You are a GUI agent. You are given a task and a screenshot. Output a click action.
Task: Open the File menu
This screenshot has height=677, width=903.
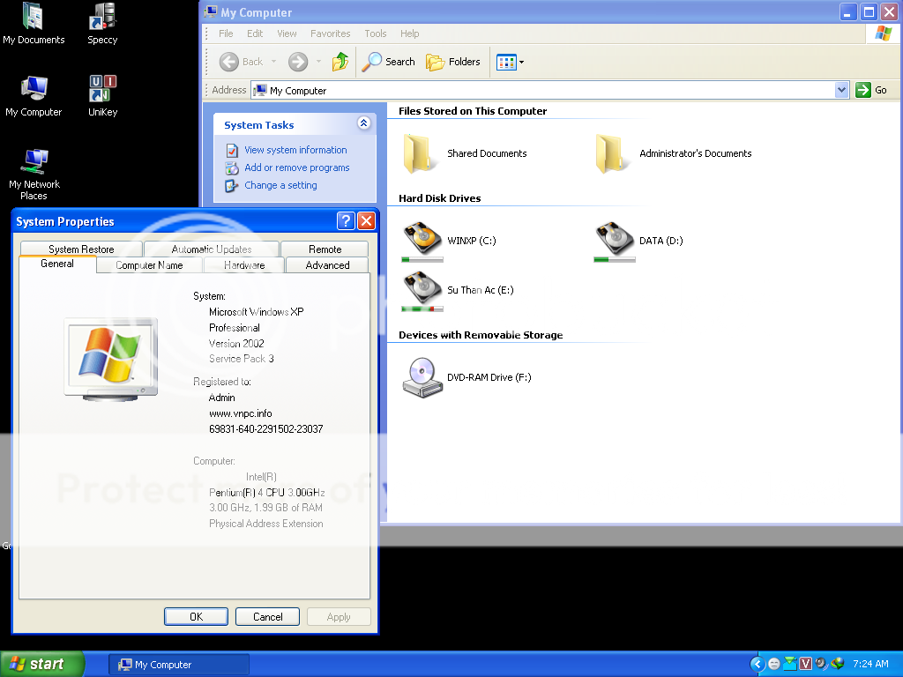tap(226, 33)
